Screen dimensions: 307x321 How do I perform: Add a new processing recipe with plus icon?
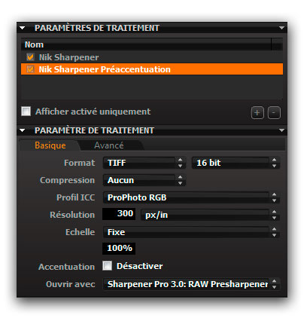(x=257, y=113)
